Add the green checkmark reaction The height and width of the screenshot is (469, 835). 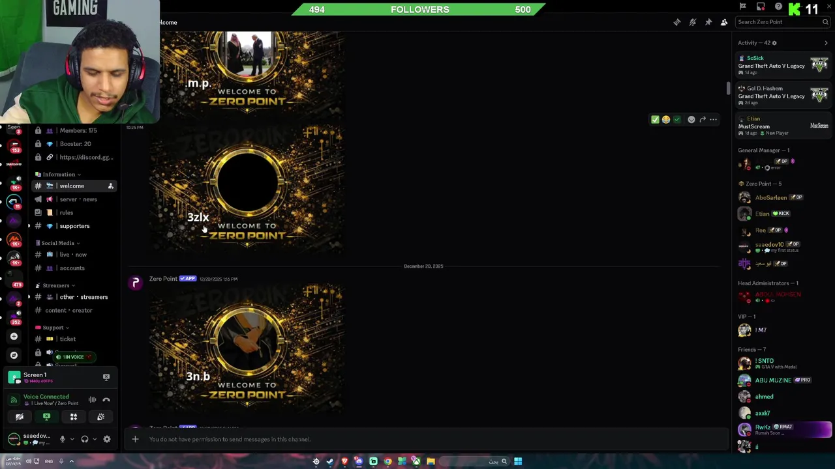pos(655,119)
